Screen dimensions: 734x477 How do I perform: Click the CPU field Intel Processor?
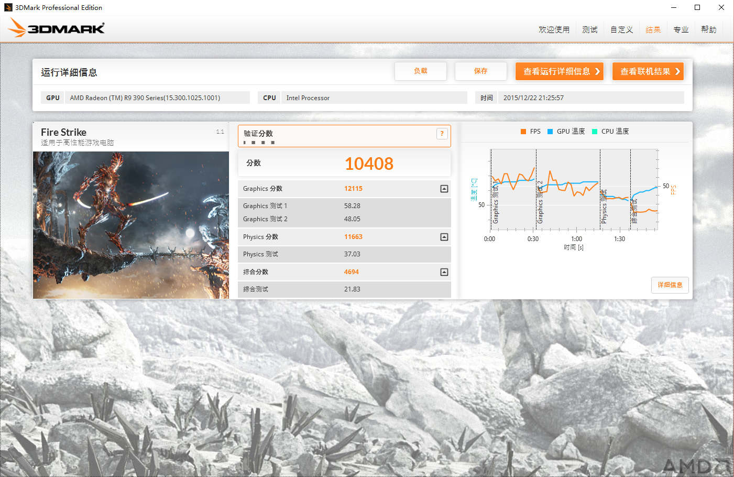pos(374,98)
